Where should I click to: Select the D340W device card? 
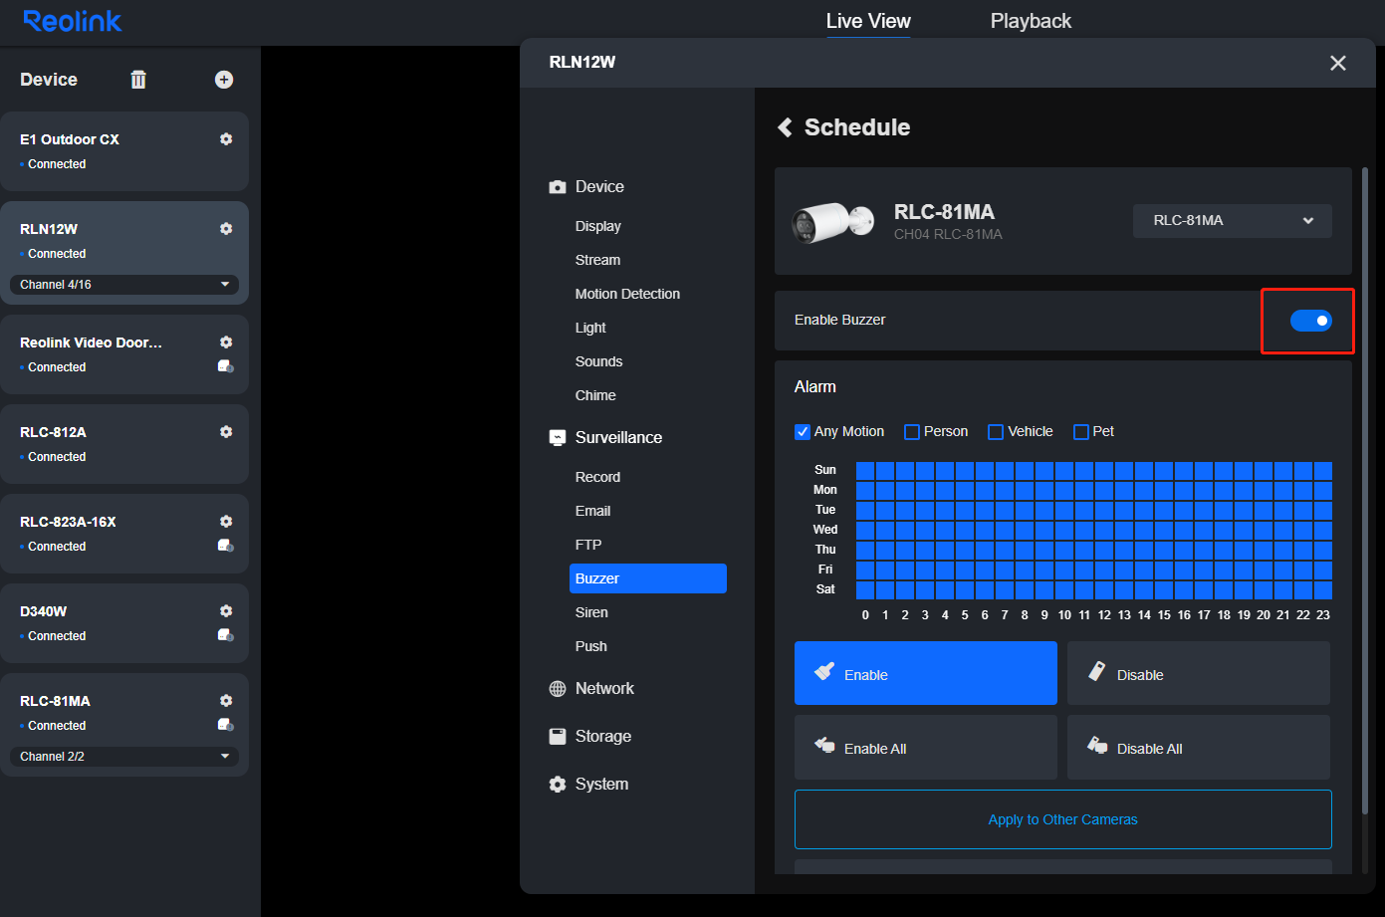tap(124, 623)
